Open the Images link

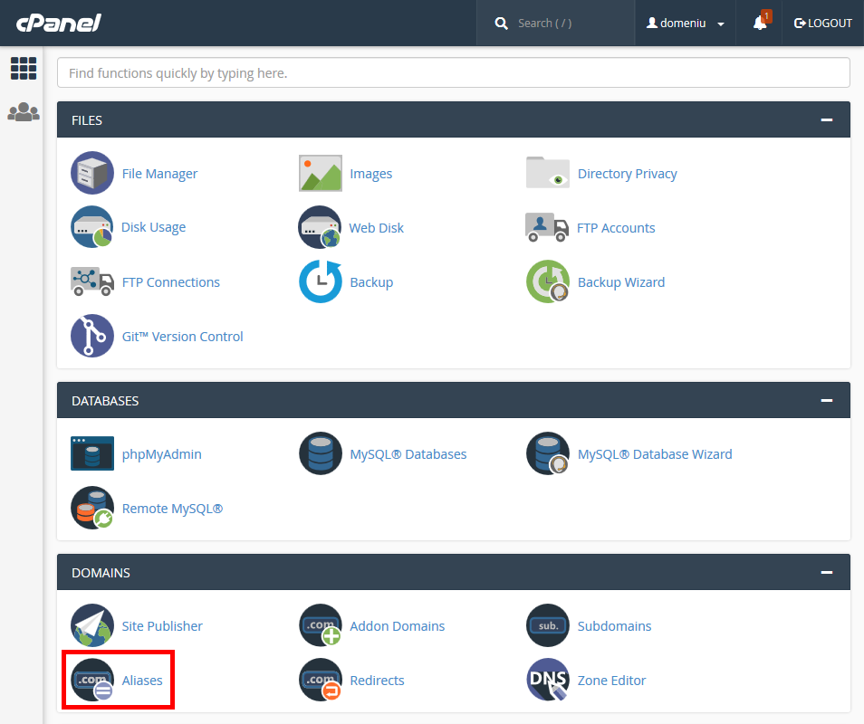point(370,174)
